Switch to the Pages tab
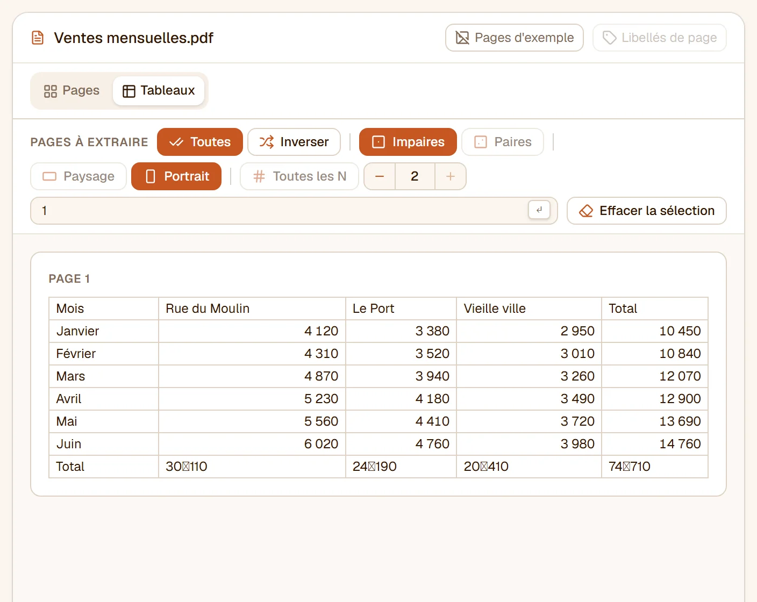The image size is (757, 602). coord(72,90)
